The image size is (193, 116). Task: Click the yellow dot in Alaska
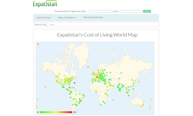(x=47, y=69)
